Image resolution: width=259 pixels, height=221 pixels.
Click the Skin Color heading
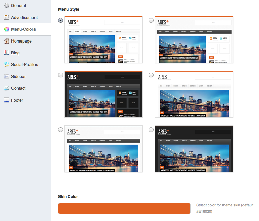pyautogui.click(x=68, y=197)
